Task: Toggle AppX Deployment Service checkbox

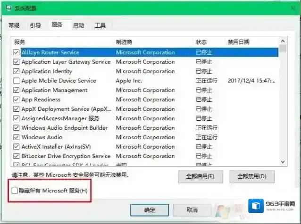Action: click(17, 109)
